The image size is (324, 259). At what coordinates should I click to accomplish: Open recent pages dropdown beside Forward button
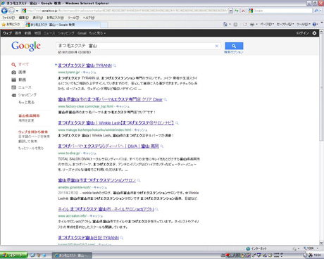click(17, 11)
